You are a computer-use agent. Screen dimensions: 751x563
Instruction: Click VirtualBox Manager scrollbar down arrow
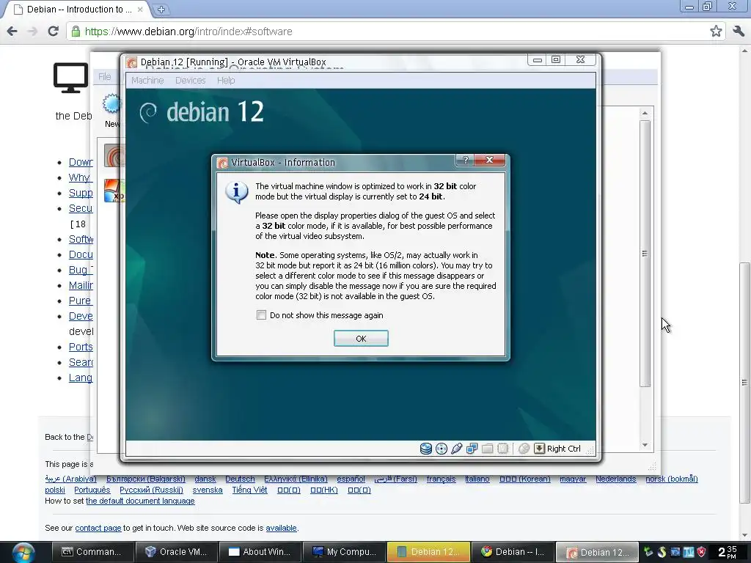(x=645, y=445)
